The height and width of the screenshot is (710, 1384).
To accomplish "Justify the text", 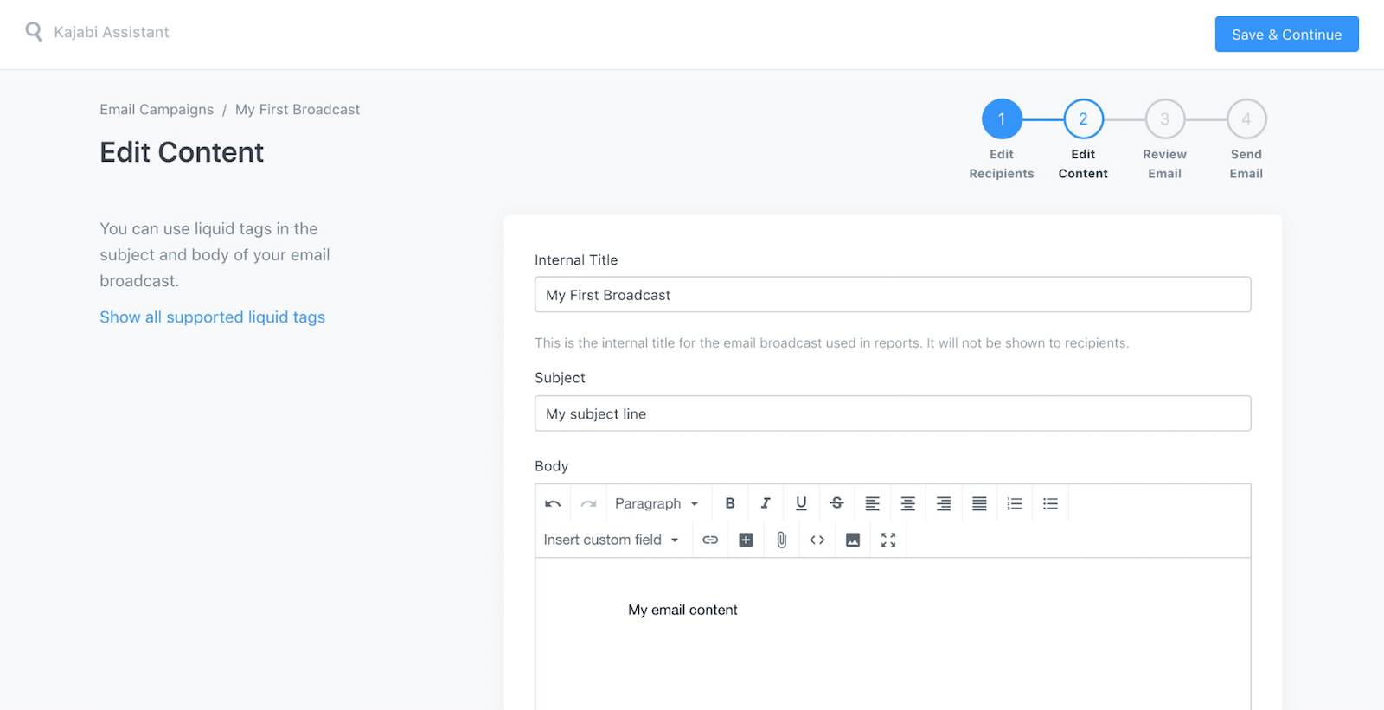I will pos(979,503).
